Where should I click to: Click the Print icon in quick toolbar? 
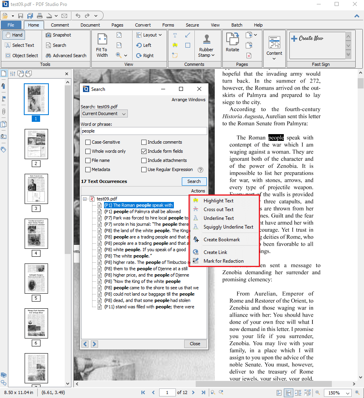(40, 16)
